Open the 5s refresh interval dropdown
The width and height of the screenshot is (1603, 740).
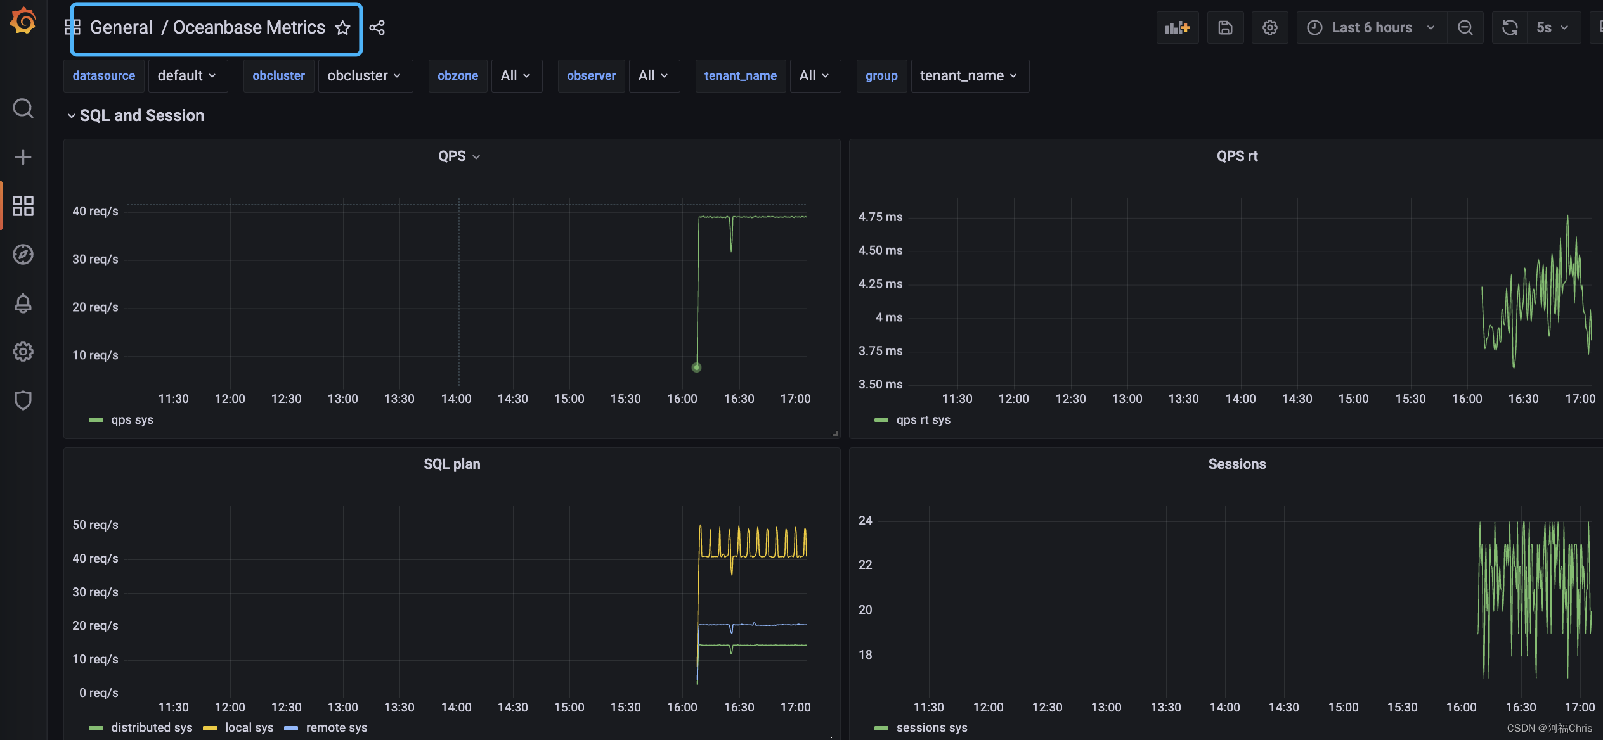pos(1553,28)
